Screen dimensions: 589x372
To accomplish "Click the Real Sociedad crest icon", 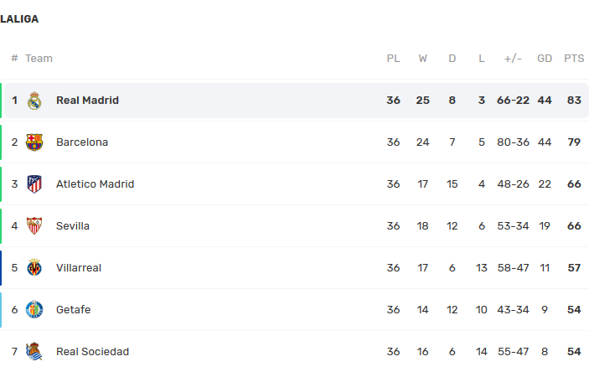I will point(34,352).
